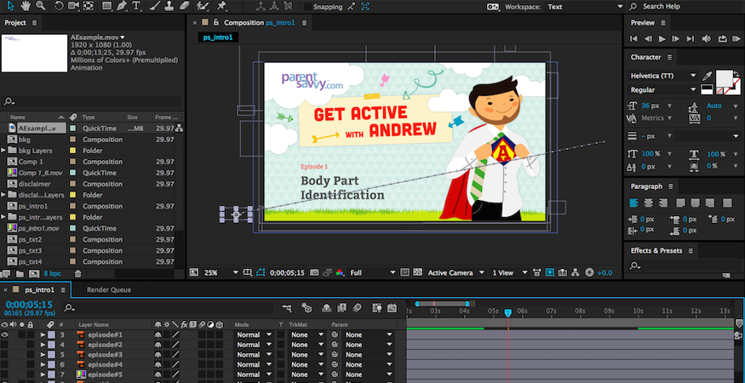Viewport: 745px width, 383px height.
Task: Click the snapshot camera icon in viewer
Action: pyautogui.click(x=315, y=272)
